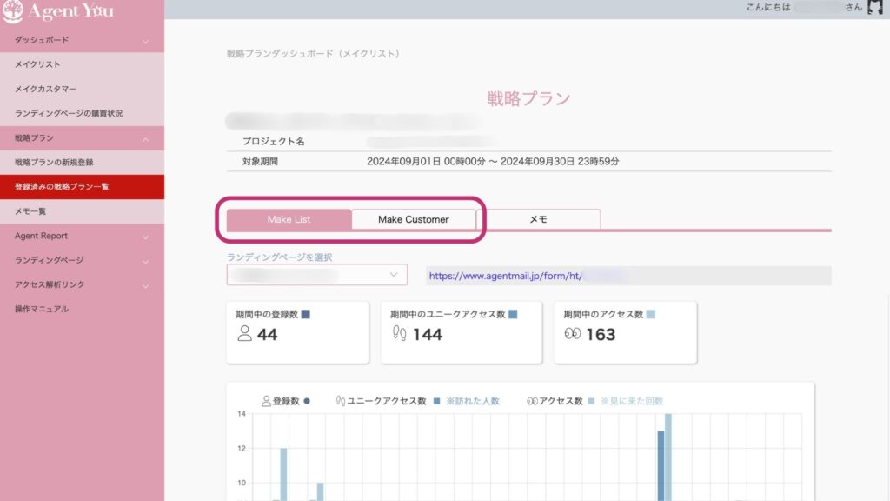
Task: Click the person icon in registrations card
Action: point(244,334)
